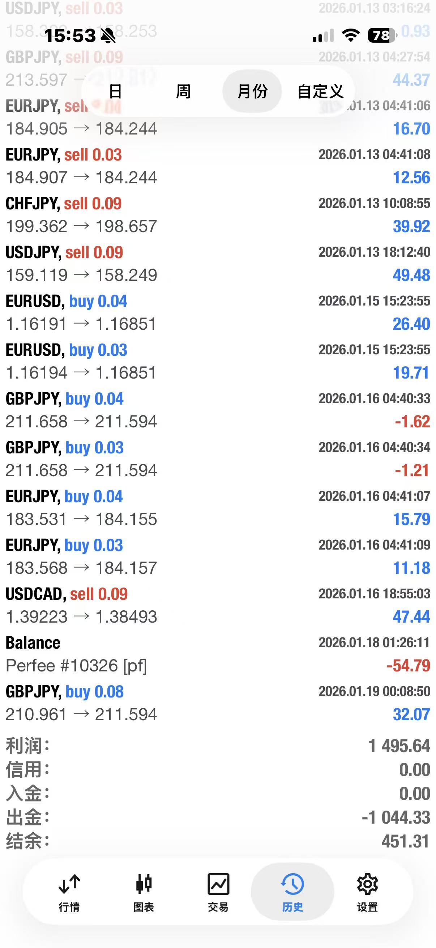Tap the battery indicator showing 78
This screenshot has height=948, width=436.
point(381,35)
